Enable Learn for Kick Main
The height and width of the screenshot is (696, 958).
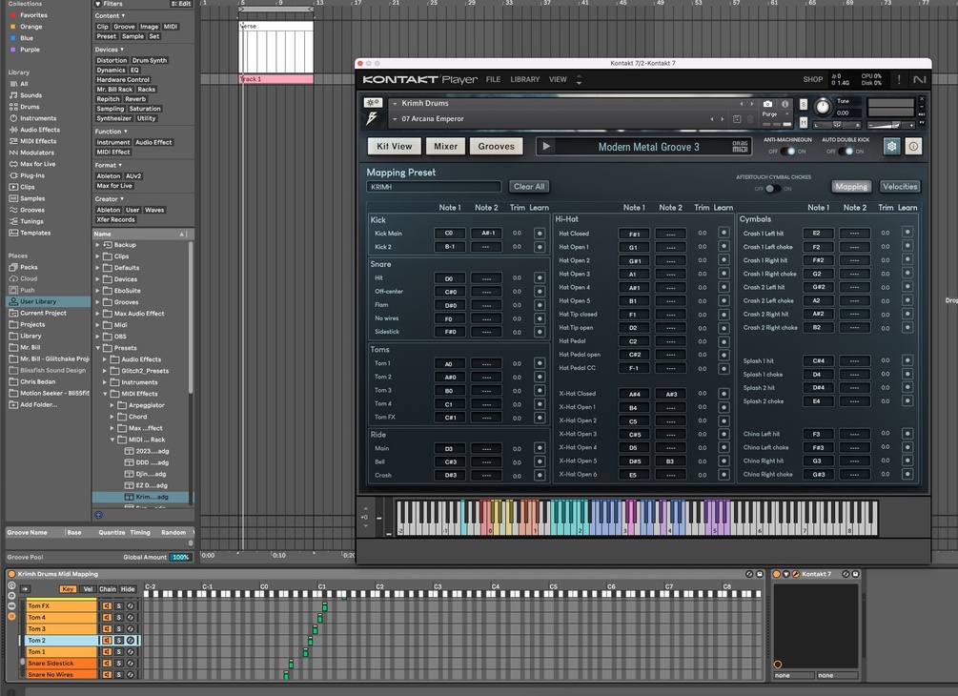click(540, 234)
